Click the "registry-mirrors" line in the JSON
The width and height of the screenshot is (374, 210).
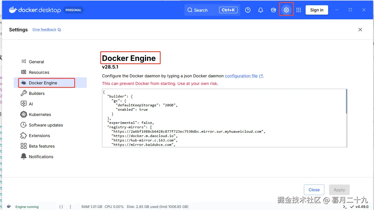point(130,127)
